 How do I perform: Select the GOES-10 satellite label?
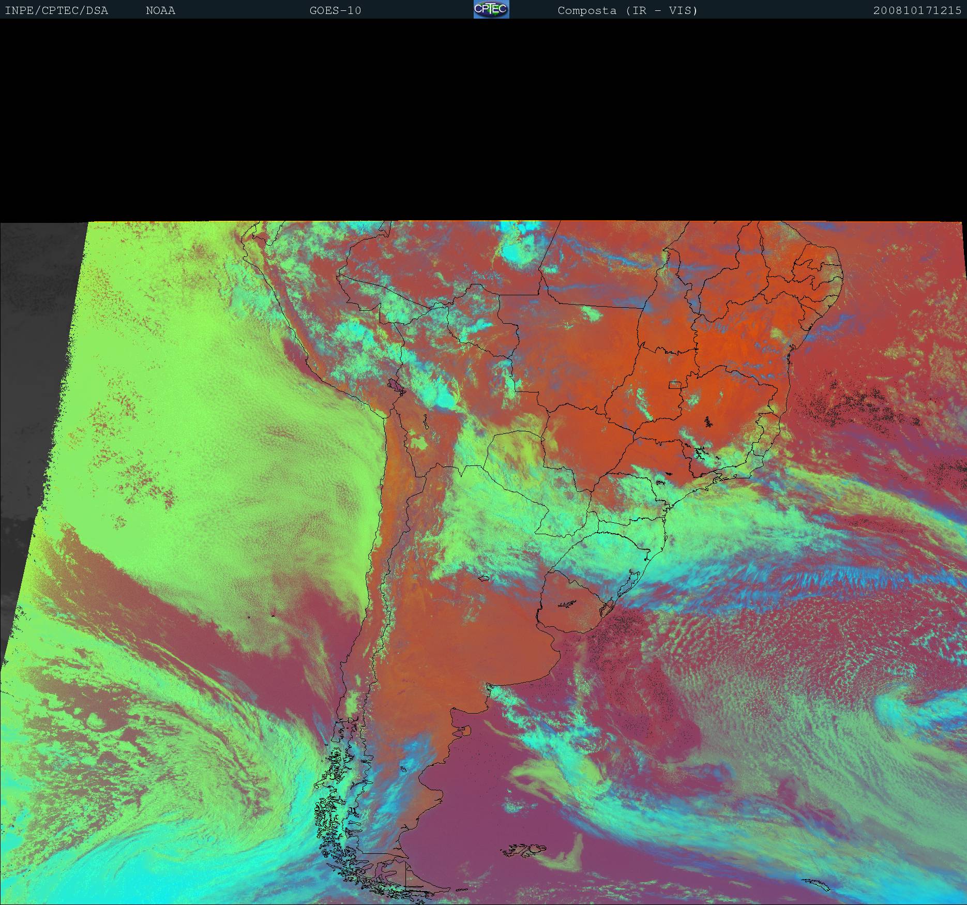pos(335,10)
